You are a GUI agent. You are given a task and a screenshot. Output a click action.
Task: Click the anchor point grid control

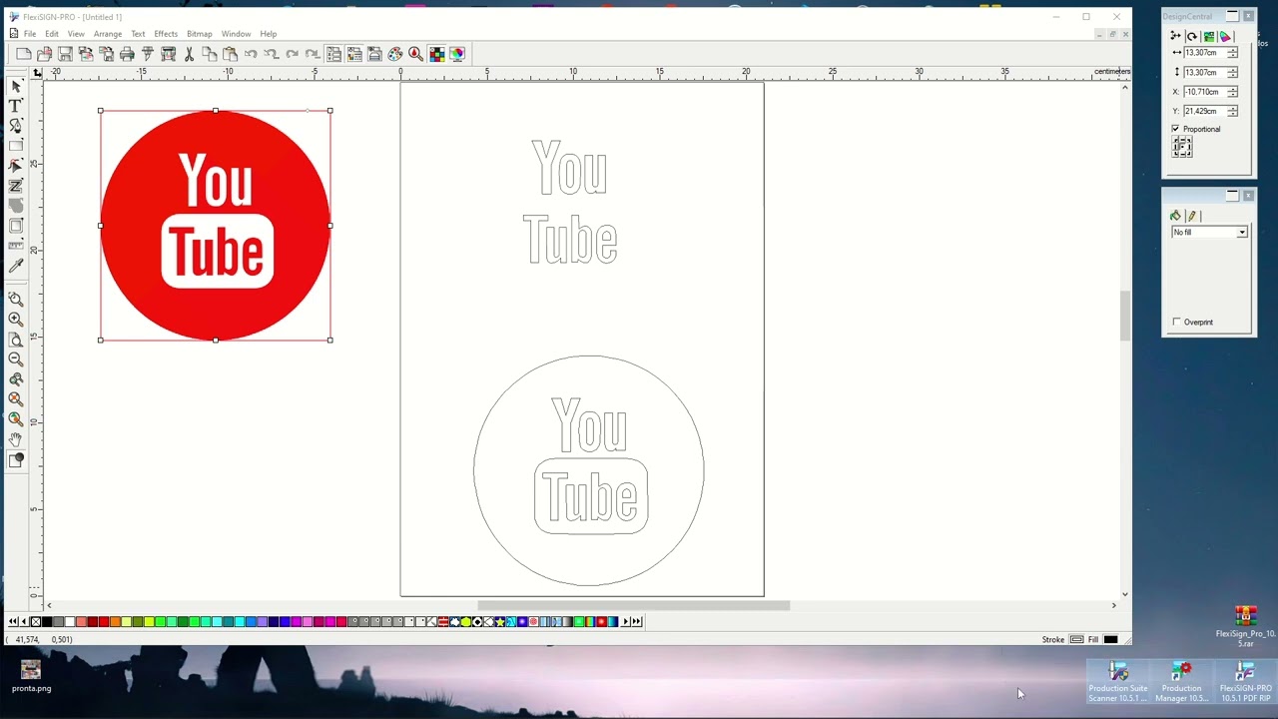coord(1182,147)
